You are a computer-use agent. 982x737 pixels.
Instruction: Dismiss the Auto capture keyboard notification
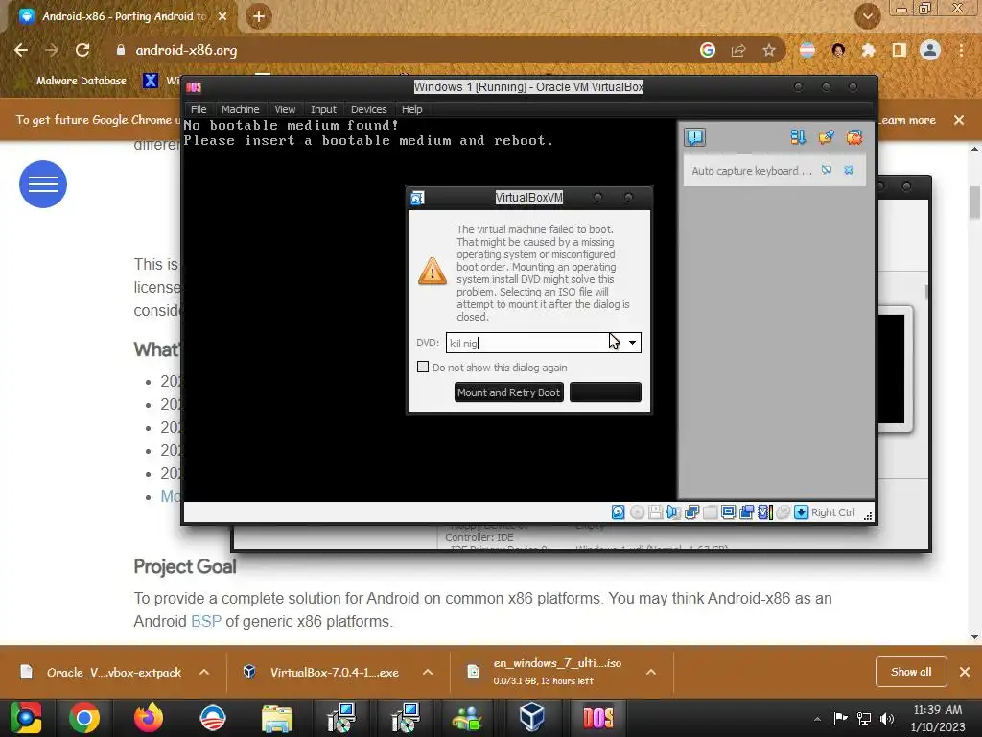(849, 170)
